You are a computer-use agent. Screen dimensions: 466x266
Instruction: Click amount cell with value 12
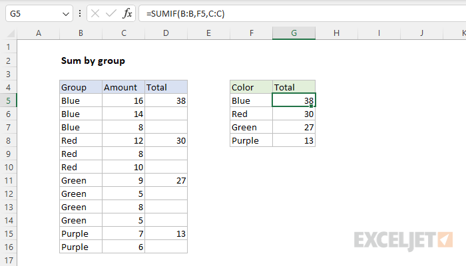(124, 140)
